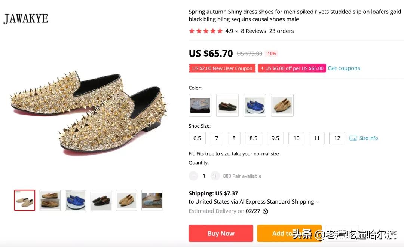
Task: Increase quantity with the plus button
Action: click(x=215, y=176)
